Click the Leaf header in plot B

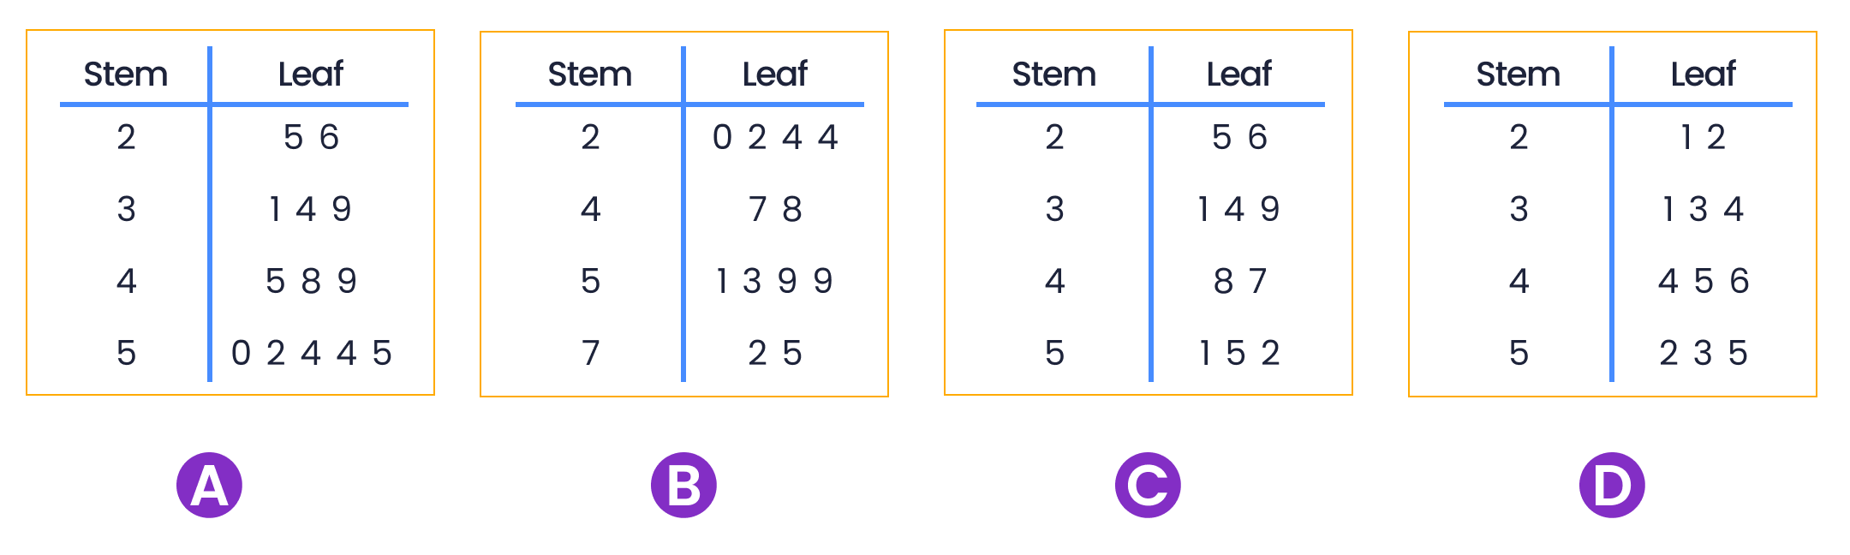click(x=774, y=75)
